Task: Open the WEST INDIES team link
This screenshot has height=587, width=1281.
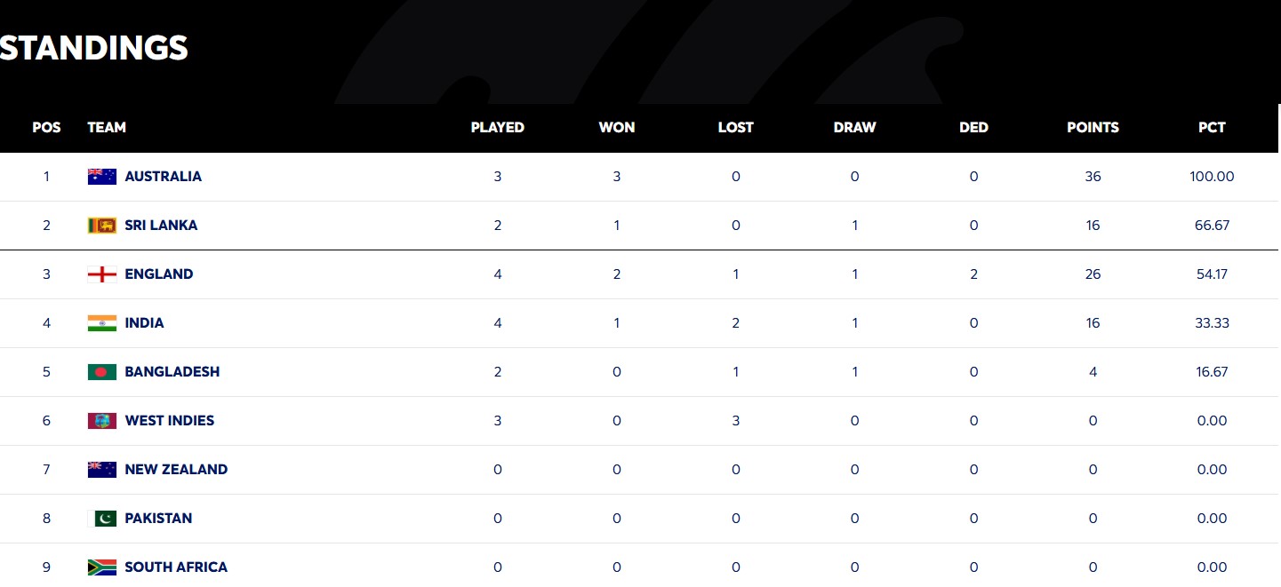Action: coord(169,421)
